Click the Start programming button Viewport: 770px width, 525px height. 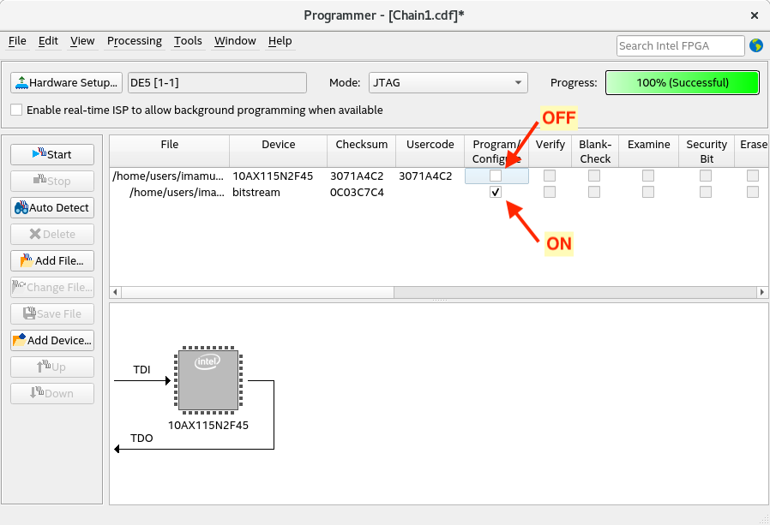(x=52, y=154)
